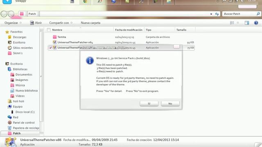
Task: Open Disco local (C:)
Action: click(x=25, y=112)
